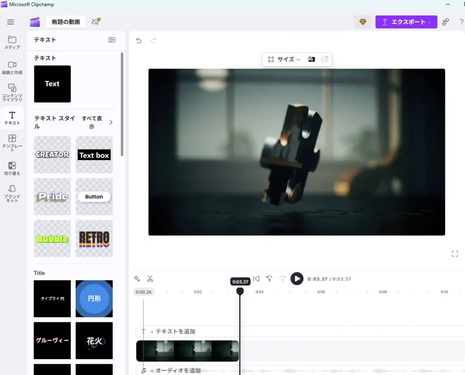Screen dimensions: 465x375
Task: Click the video preview canvas
Action: (x=297, y=152)
